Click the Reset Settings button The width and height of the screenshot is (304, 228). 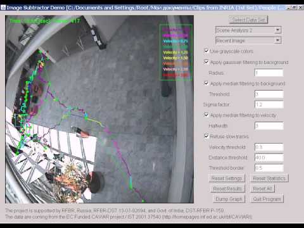(x=227, y=179)
